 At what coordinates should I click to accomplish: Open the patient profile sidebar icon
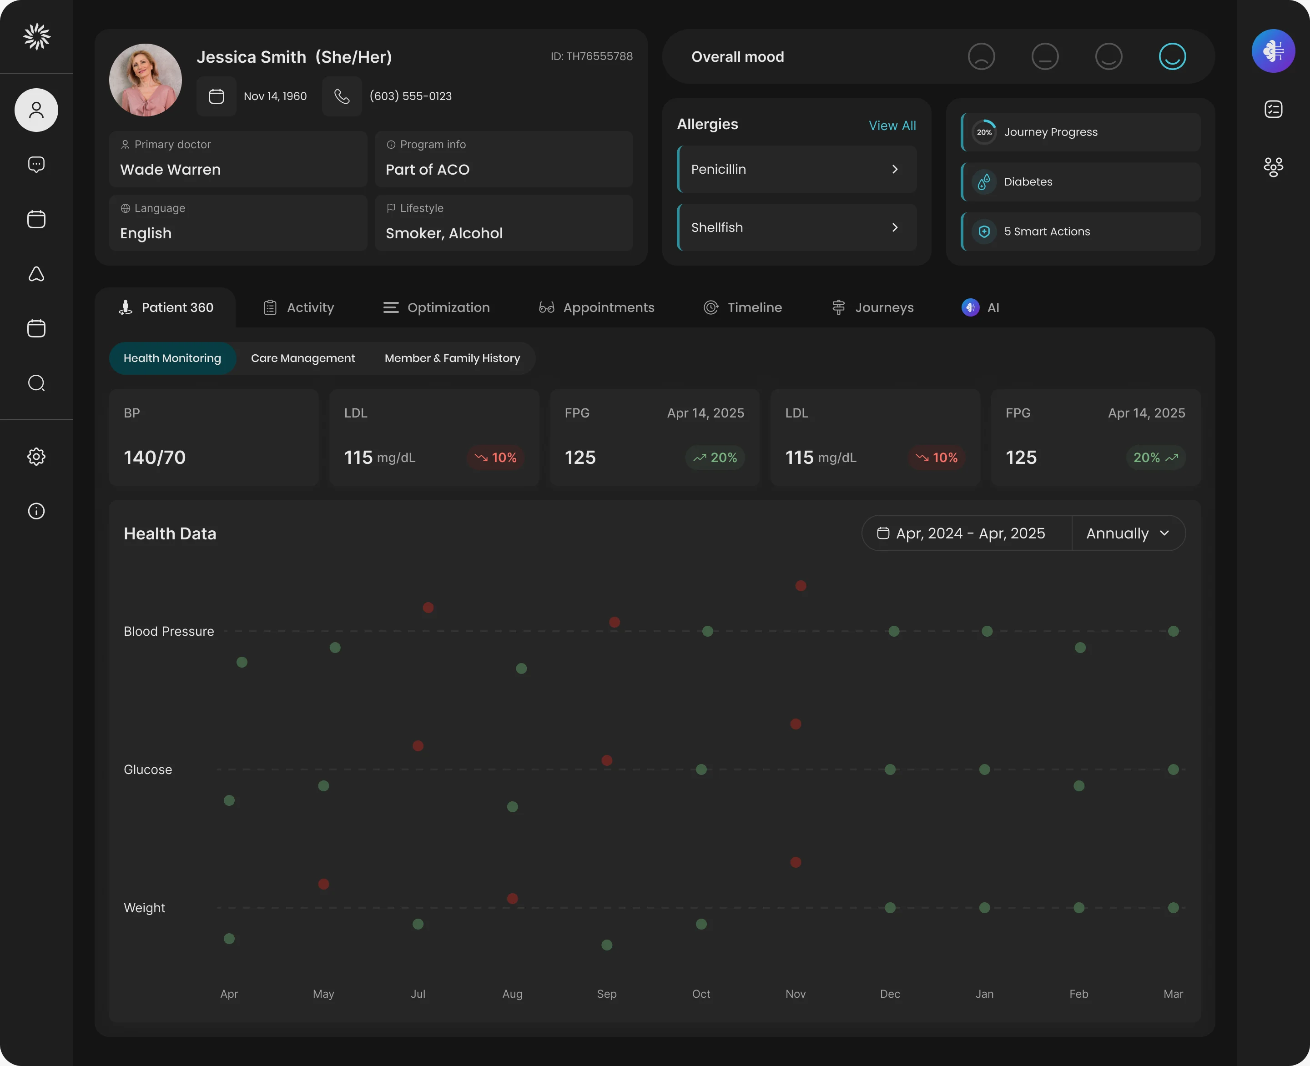[x=36, y=110]
